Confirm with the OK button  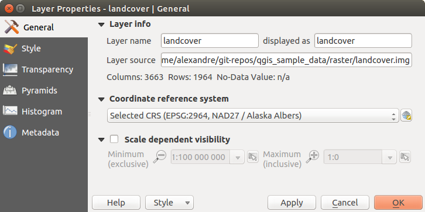[398, 203]
